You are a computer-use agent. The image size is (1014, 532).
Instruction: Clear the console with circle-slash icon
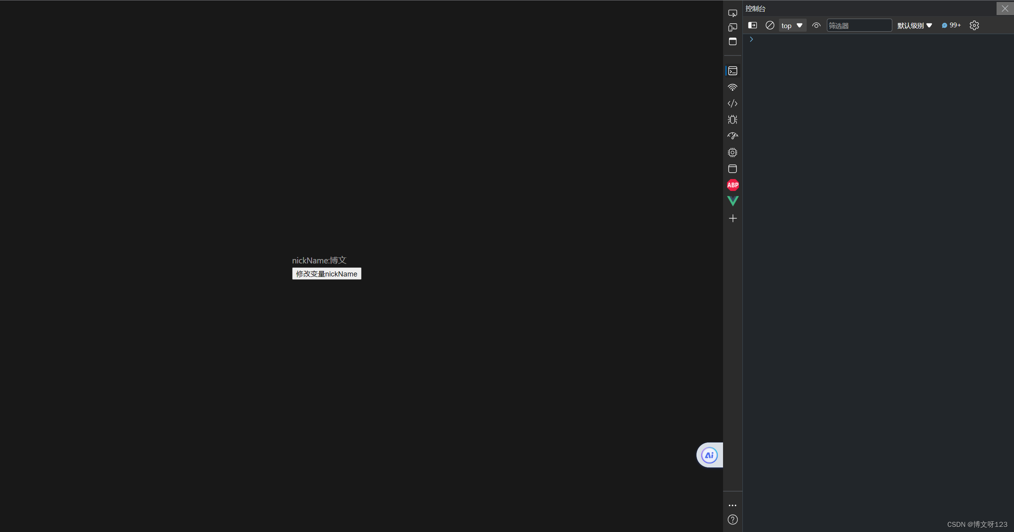point(769,25)
